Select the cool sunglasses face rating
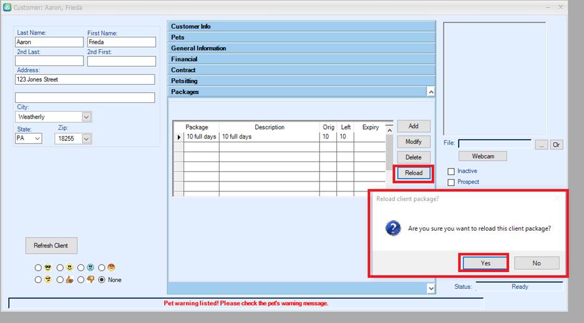Viewport: 584px width, 323px height. point(38,268)
